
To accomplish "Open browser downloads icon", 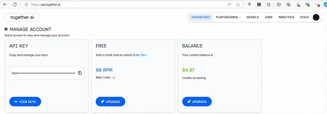I will coord(298,4).
